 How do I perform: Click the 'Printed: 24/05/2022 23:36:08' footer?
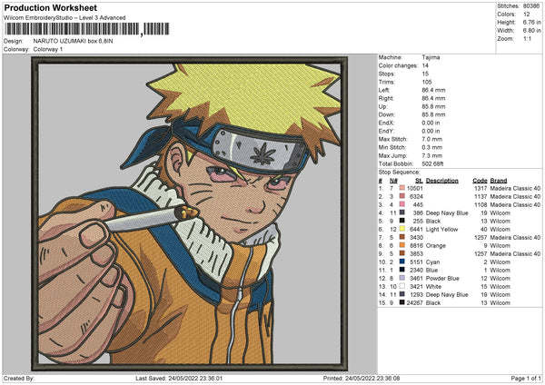(x=362, y=379)
